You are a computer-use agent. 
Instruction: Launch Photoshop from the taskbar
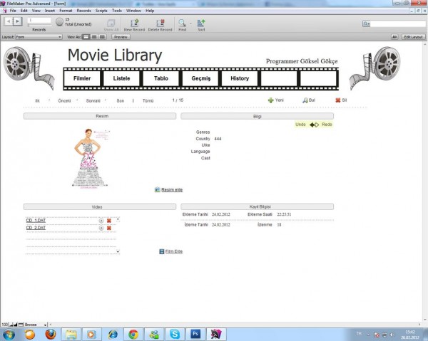[x=194, y=333]
